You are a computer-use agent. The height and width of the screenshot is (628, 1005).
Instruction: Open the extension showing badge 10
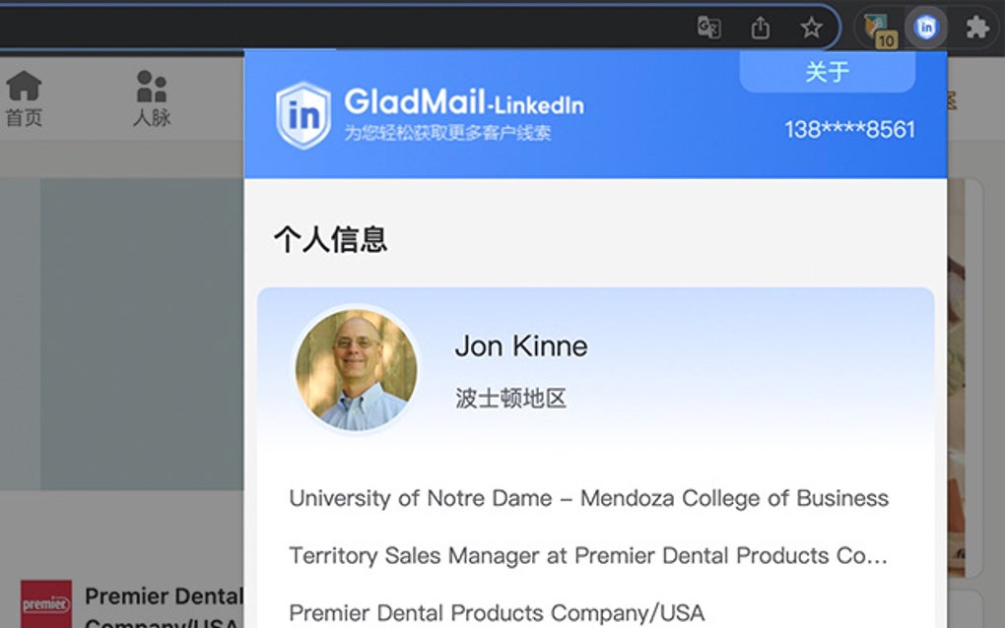point(878,29)
